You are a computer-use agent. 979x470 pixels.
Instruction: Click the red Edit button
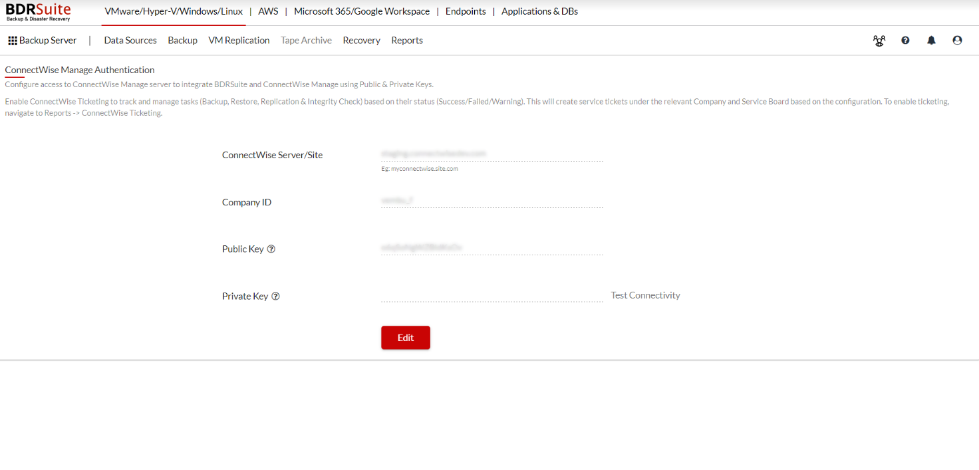(x=406, y=338)
